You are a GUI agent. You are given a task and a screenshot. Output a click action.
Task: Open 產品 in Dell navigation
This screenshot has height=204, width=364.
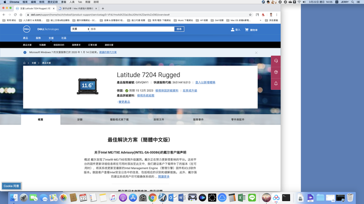26,38
